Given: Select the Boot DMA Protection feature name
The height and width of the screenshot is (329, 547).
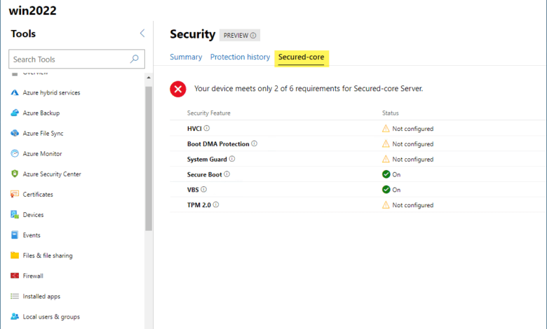Looking at the screenshot, I should [218, 143].
